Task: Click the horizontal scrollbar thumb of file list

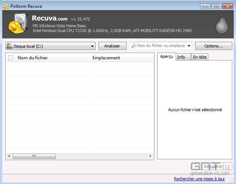Action: 34,156
